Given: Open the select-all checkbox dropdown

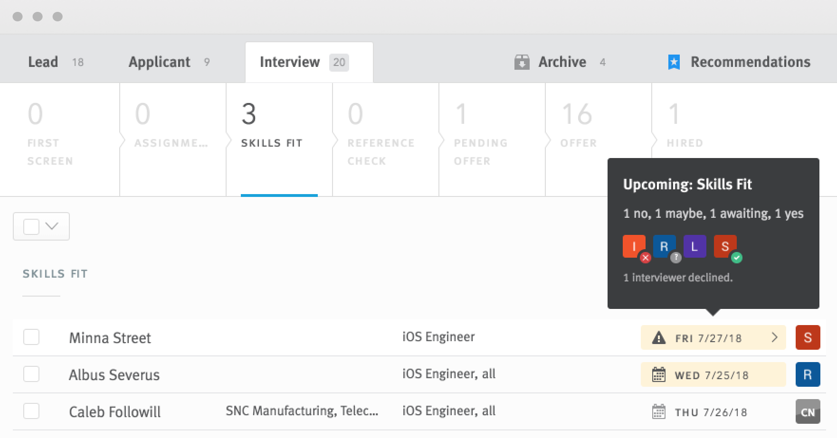Looking at the screenshot, I should pyautogui.click(x=52, y=226).
